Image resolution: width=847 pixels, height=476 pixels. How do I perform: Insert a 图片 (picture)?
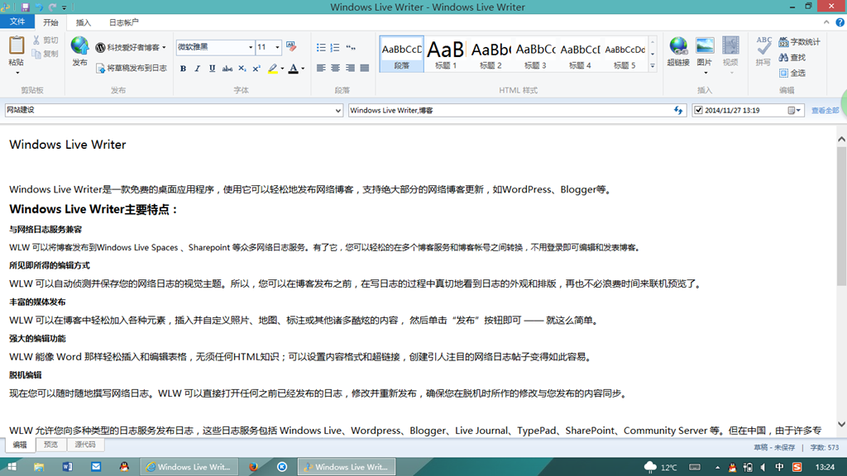click(x=705, y=51)
